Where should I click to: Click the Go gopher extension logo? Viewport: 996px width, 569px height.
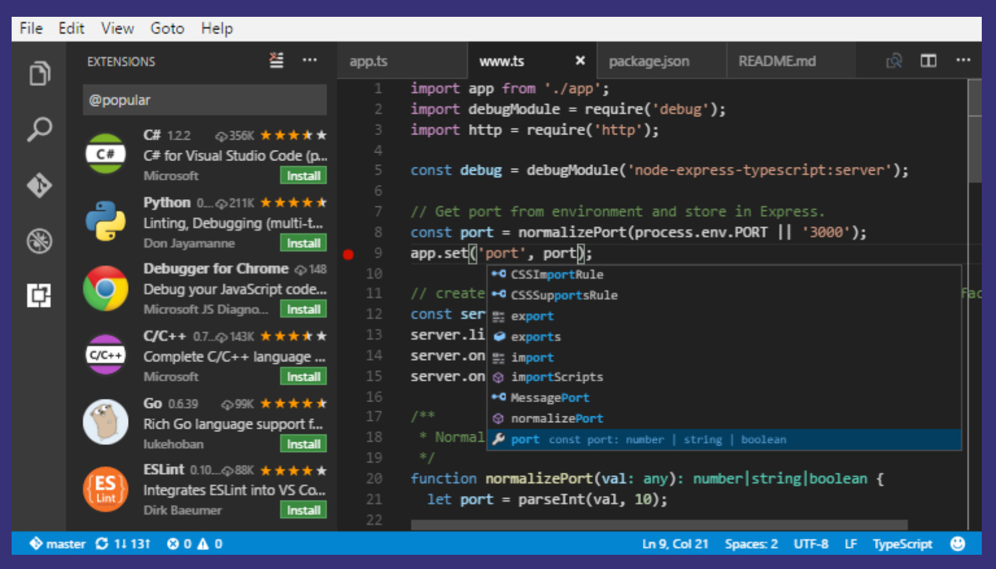(105, 422)
